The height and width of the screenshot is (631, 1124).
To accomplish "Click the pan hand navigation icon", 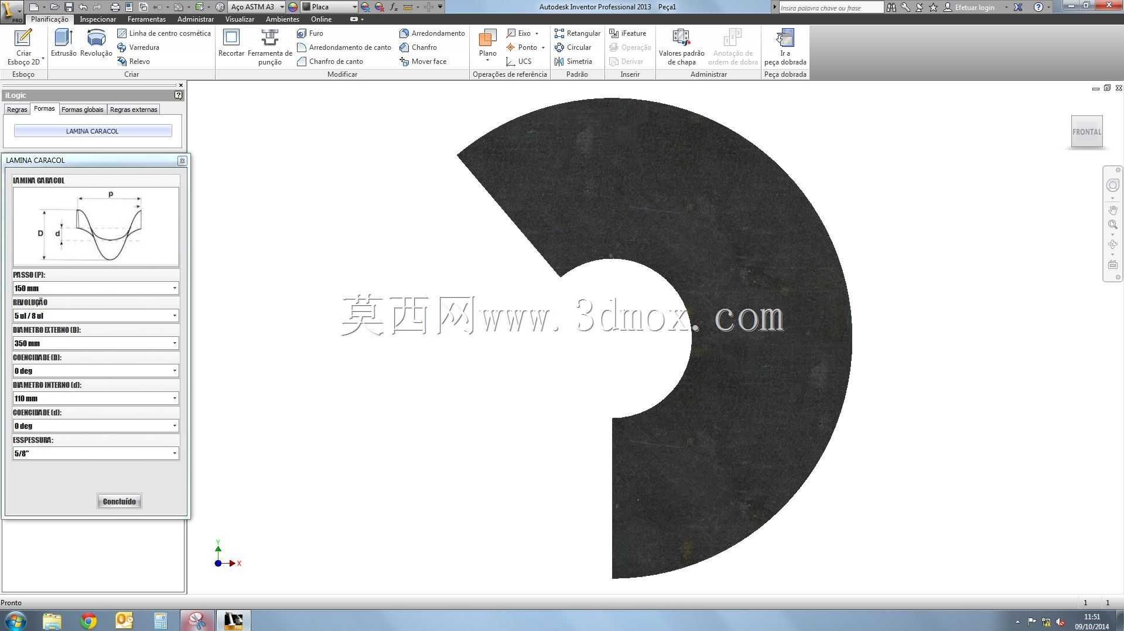I will (x=1112, y=210).
